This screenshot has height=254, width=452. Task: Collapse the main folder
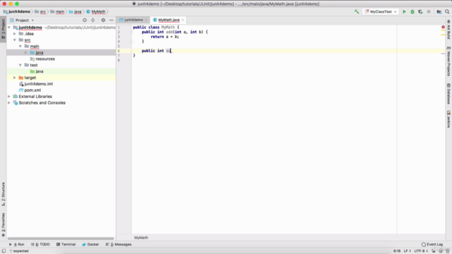coord(20,47)
